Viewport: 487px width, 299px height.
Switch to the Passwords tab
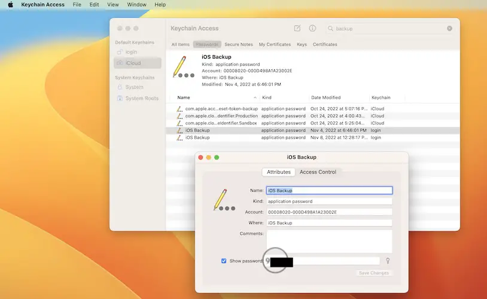coord(207,44)
